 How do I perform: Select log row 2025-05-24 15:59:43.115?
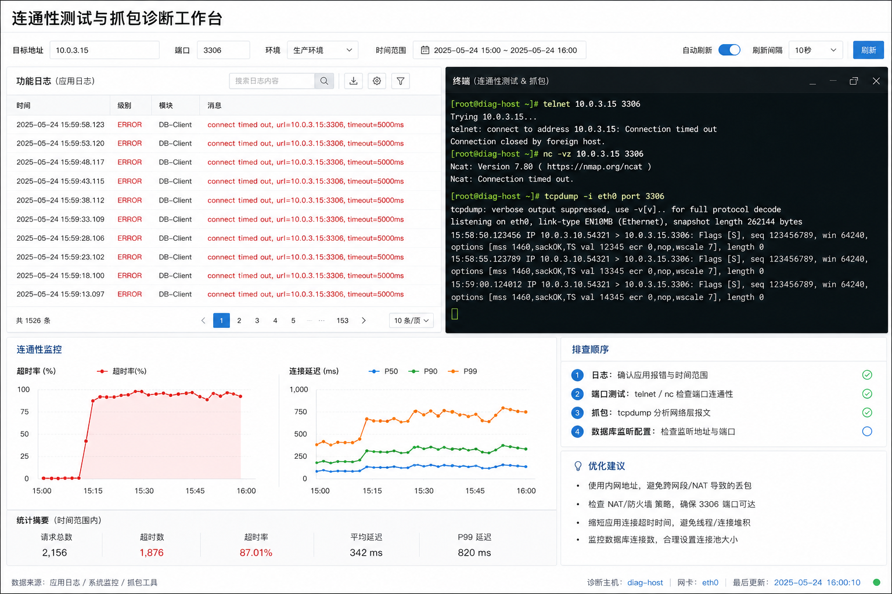(x=224, y=181)
